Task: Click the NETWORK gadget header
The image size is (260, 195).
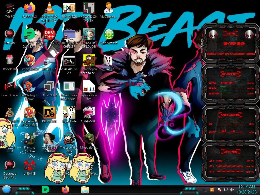Action: (231, 115)
